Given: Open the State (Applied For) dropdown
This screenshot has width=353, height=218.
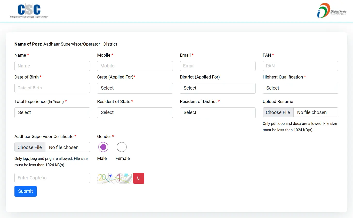Looking at the screenshot, I should coord(135,88).
